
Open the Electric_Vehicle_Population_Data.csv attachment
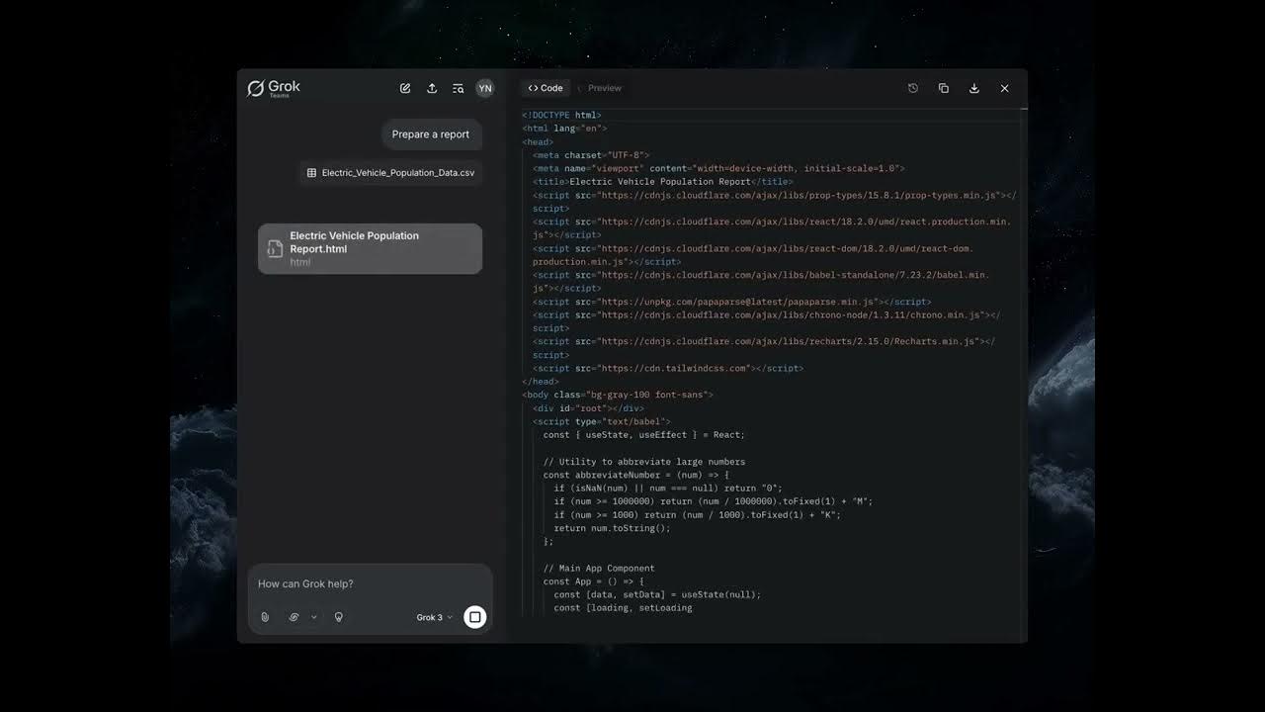391,173
